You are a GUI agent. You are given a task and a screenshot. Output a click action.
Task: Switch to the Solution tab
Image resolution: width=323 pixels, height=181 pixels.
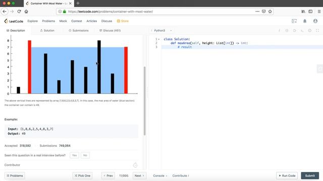click(47, 31)
